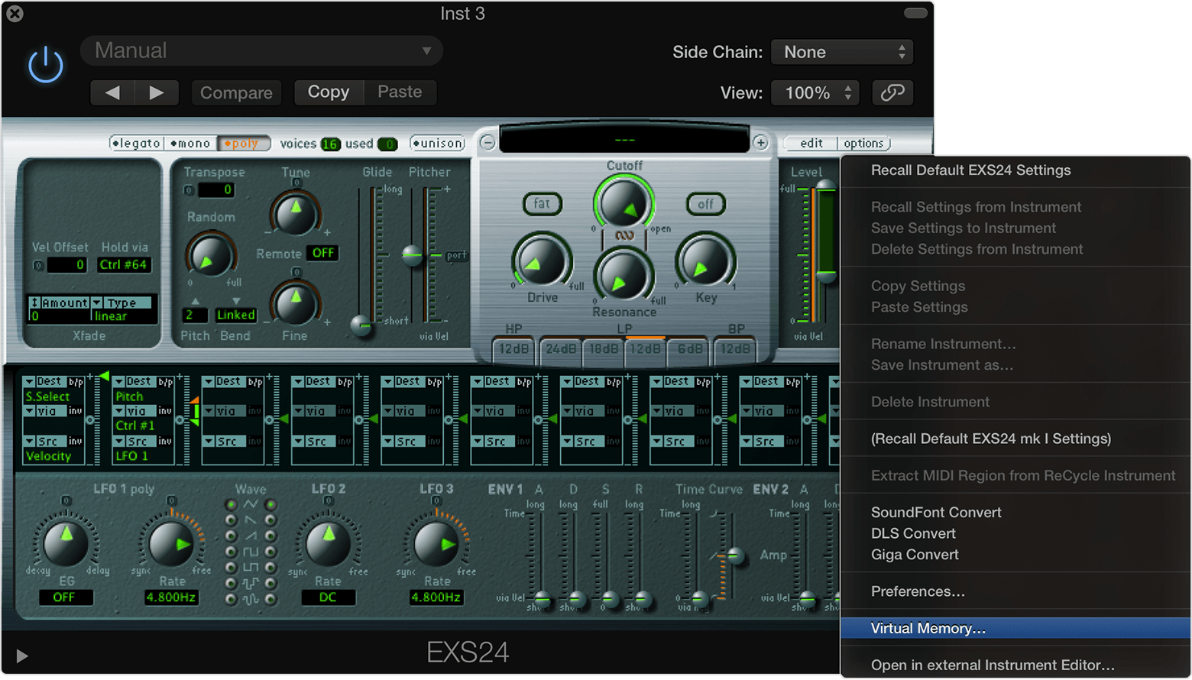Open the Xfade Type dropdown
1192x680 pixels.
[125, 303]
